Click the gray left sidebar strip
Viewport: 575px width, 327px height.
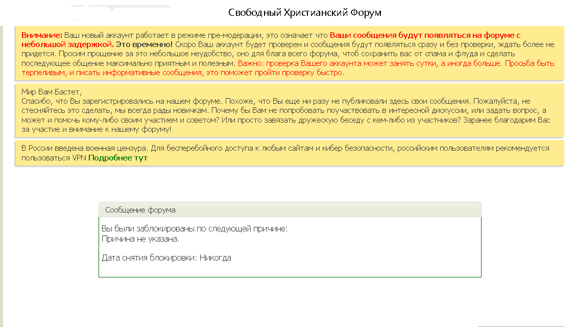pos(2,179)
